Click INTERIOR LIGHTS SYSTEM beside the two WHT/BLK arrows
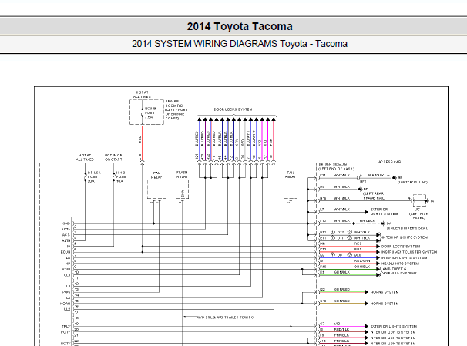This screenshot has height=346, width=467. tap(405, 237)
